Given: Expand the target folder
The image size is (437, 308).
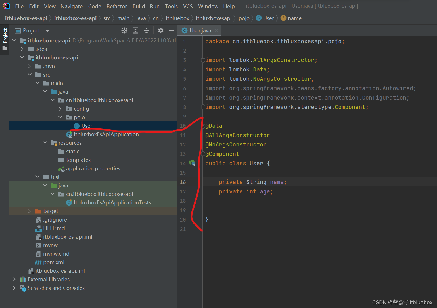Looking at the screenshot, I should [x=30, y=211].
